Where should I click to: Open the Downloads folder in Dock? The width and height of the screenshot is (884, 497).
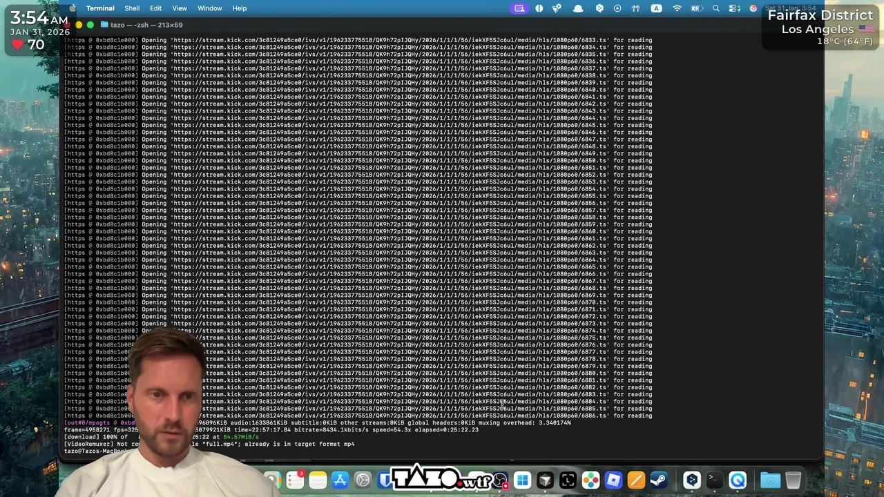pyautogui.click(x=770, y=480)
